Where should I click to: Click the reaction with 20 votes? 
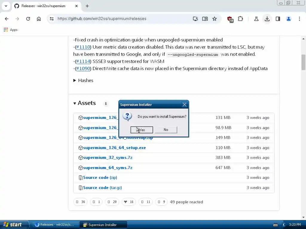pos(112,202)
